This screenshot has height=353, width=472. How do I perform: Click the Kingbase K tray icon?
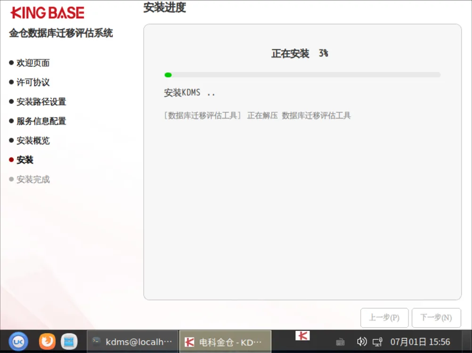(302, 336)
